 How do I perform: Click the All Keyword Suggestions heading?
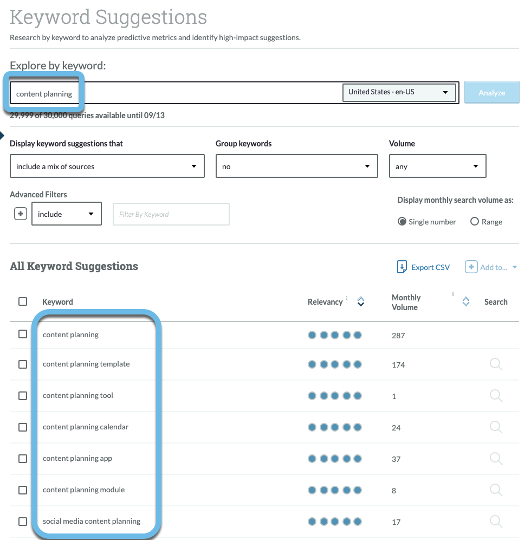[x=74, y=267]
